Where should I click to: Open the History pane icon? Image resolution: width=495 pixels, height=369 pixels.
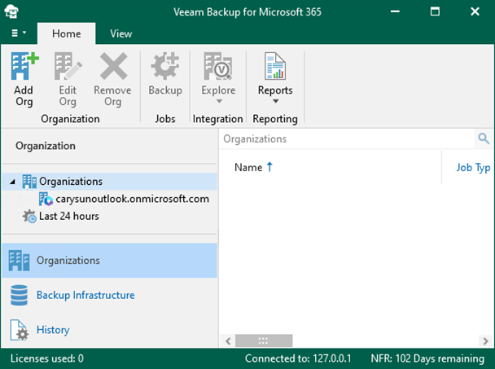pyautogui.click(x=19, y=330)
